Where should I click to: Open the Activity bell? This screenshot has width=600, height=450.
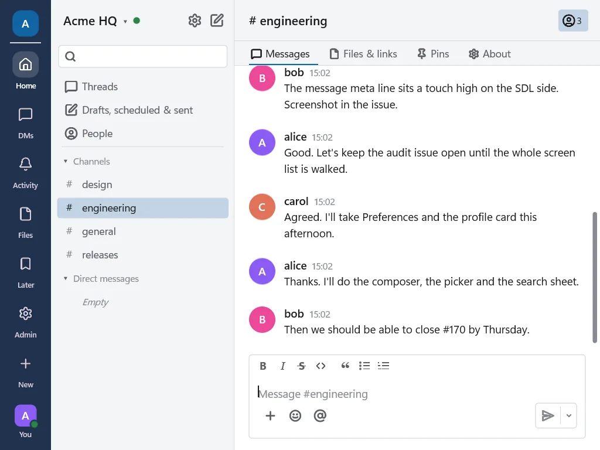(x=26, y=173)
